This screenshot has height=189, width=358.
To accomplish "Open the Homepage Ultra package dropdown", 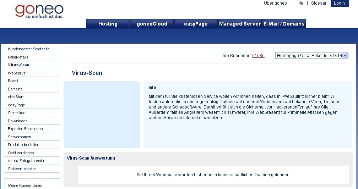I will click(x=312, y=55).
